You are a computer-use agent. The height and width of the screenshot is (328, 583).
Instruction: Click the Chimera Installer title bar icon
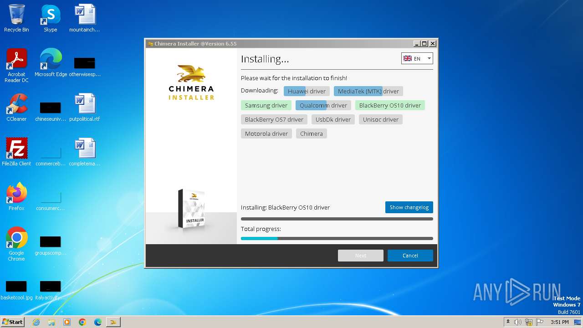tap(150, 44)
